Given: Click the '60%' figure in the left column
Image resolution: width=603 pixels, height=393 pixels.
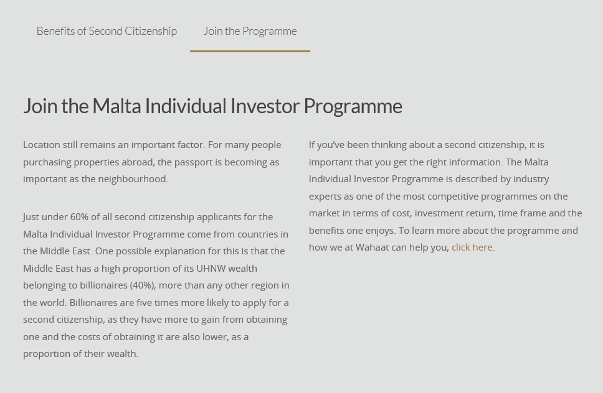Looking at the screenshot, I should 79,217.
